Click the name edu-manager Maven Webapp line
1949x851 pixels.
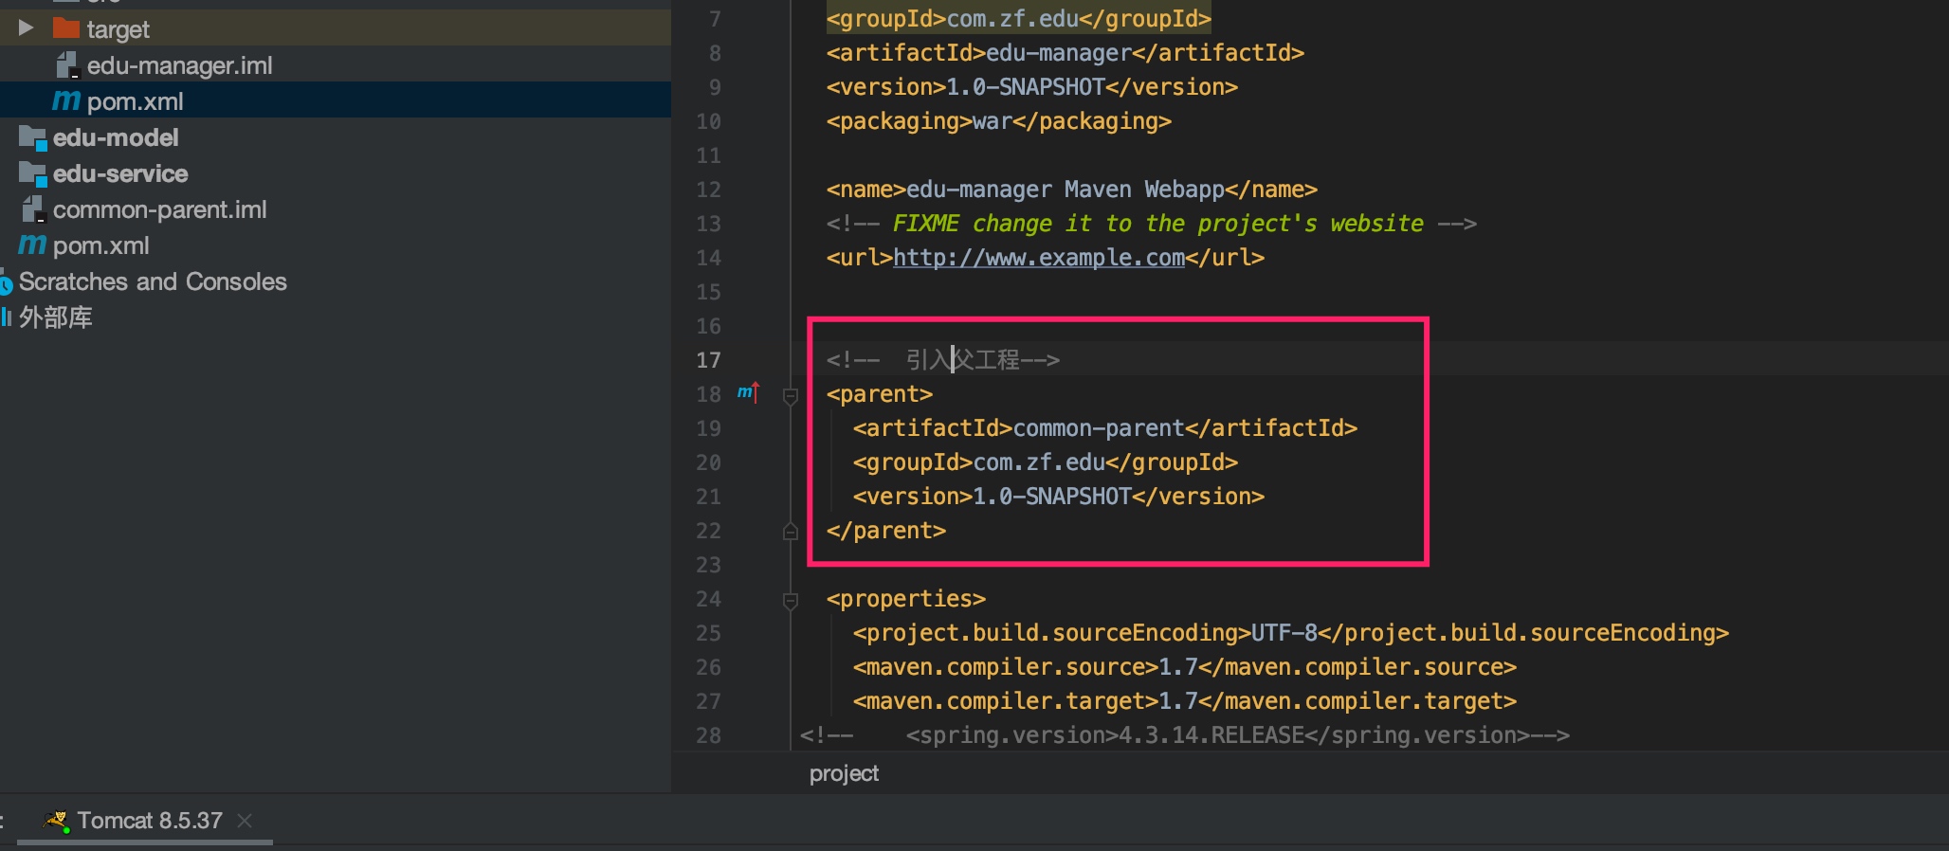point(1072,190)
